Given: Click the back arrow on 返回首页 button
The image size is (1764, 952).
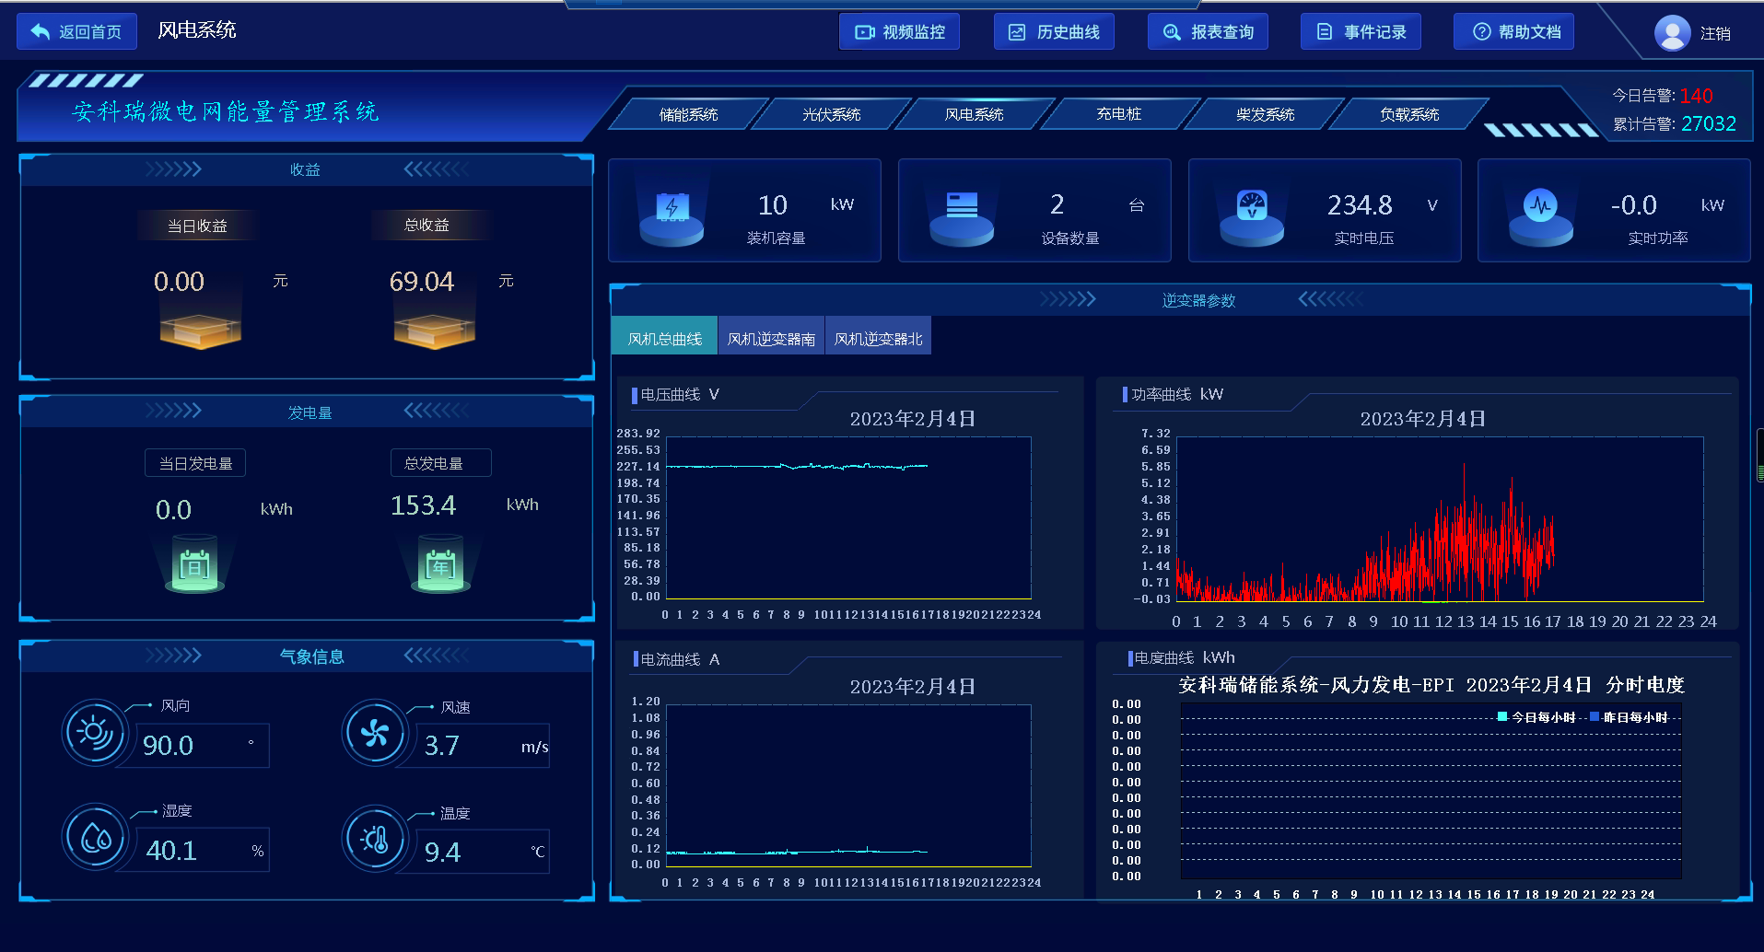Looking at the screenshot, I should pos(37,30).
